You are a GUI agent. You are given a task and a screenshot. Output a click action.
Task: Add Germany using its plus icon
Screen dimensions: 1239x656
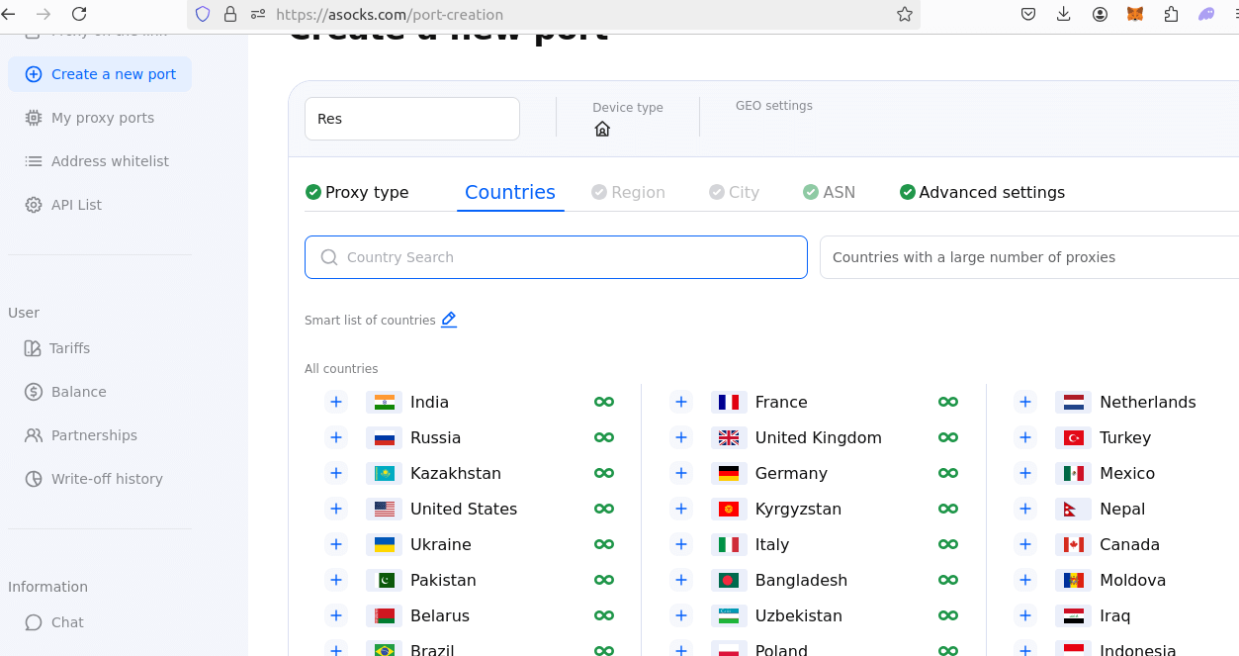(x=680, y=473)
